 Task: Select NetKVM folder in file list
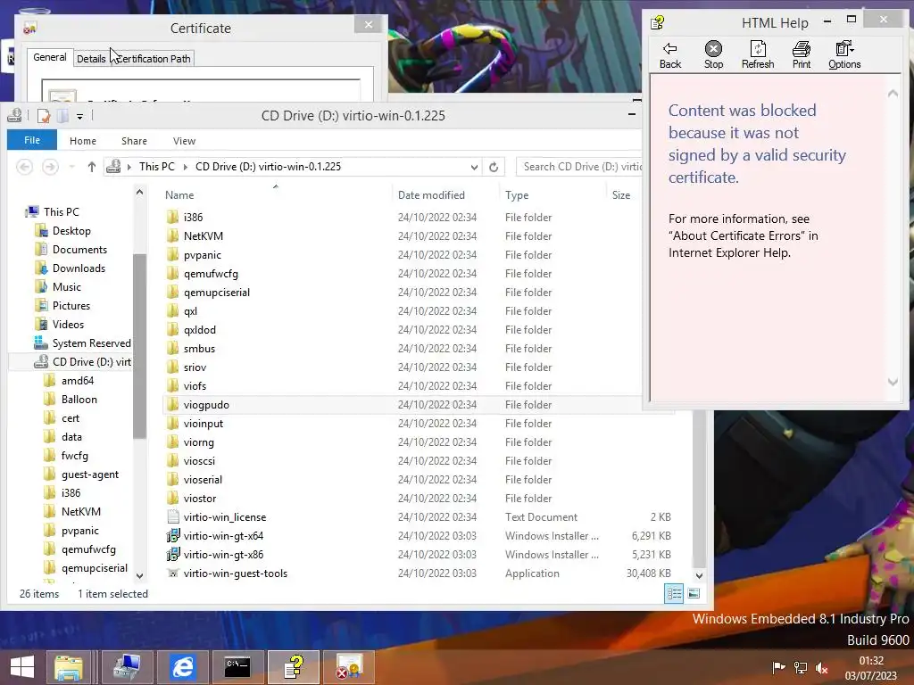point(203,235)
